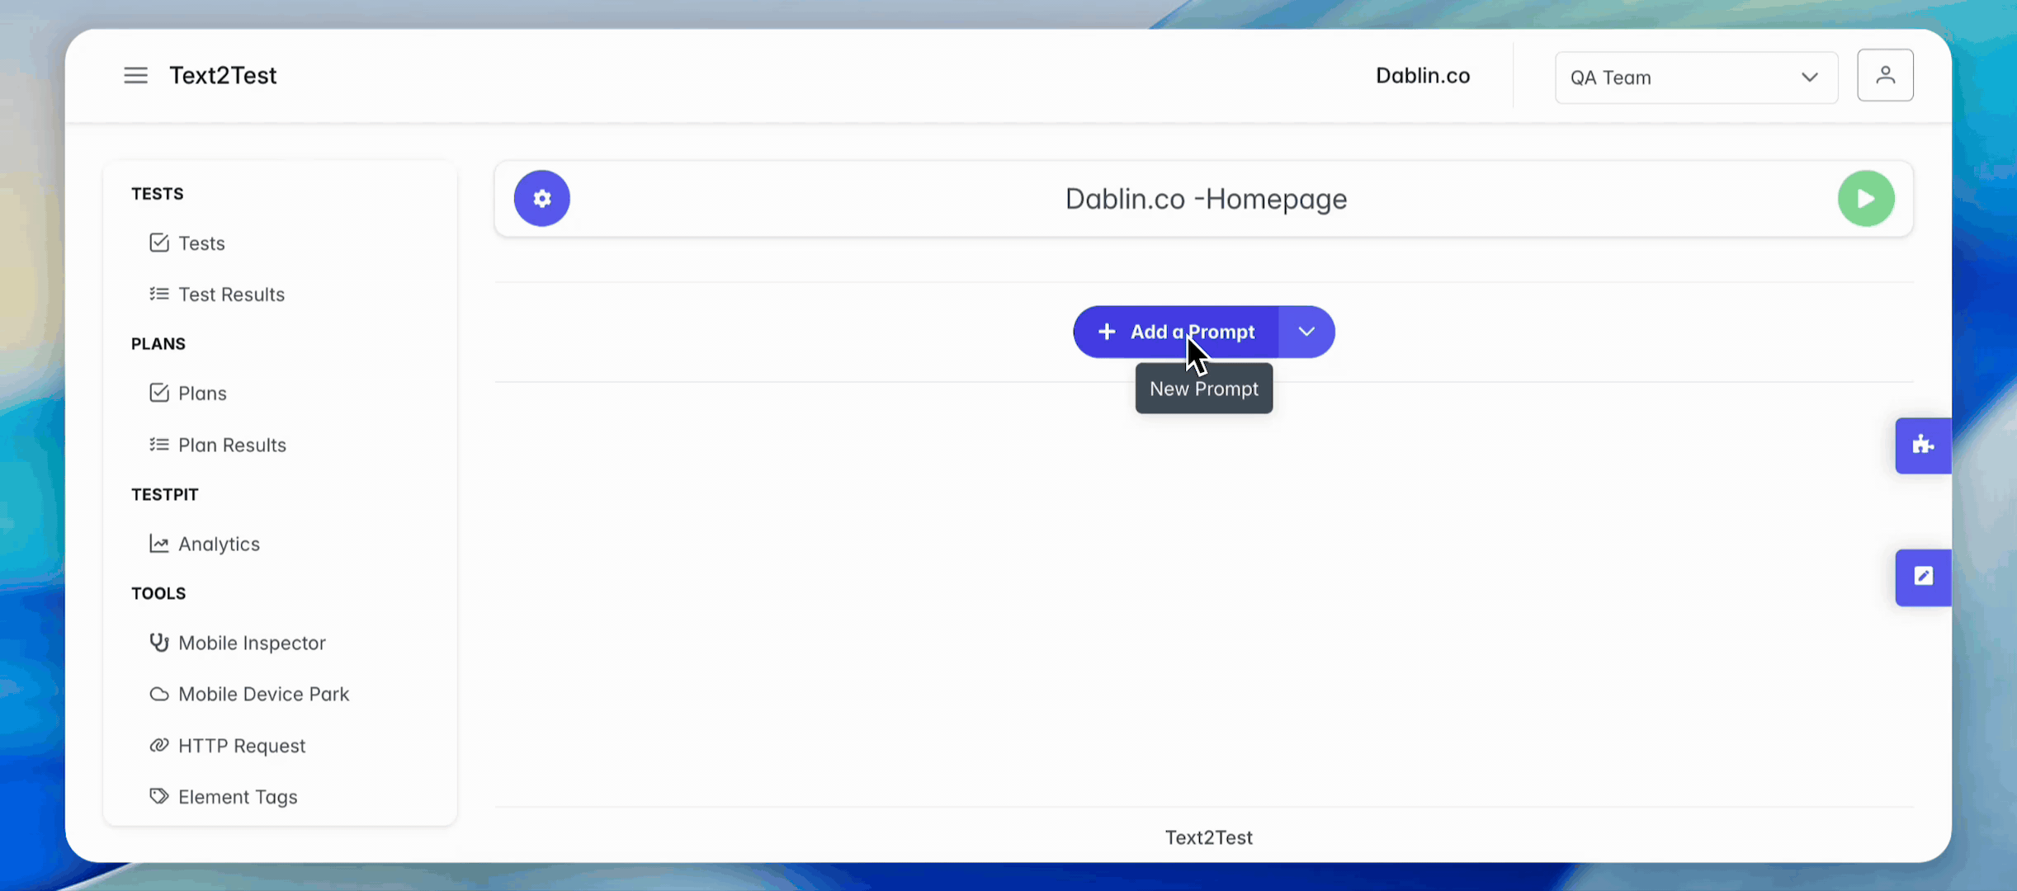Image resolution: width=2017 pixels, height=891 pixels.
Task: Open HTTP Request tool
Action: point(241,746)
